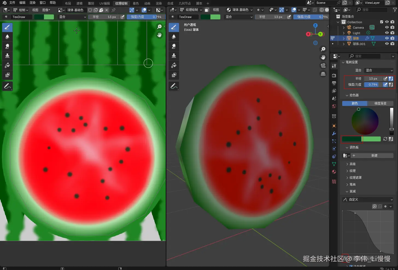The height and width of the screenshot is (270, 398).
Task: Select the Clone stamp tool in image editor
Action: click(x=7, y=56)
